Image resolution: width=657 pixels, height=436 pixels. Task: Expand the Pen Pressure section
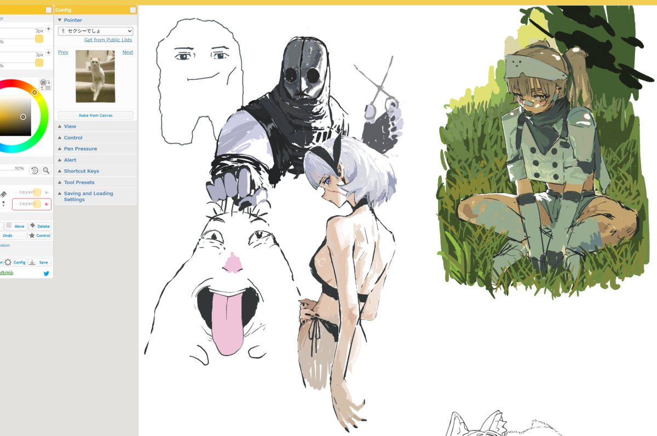pyautogui.click(x=95, y=149)
